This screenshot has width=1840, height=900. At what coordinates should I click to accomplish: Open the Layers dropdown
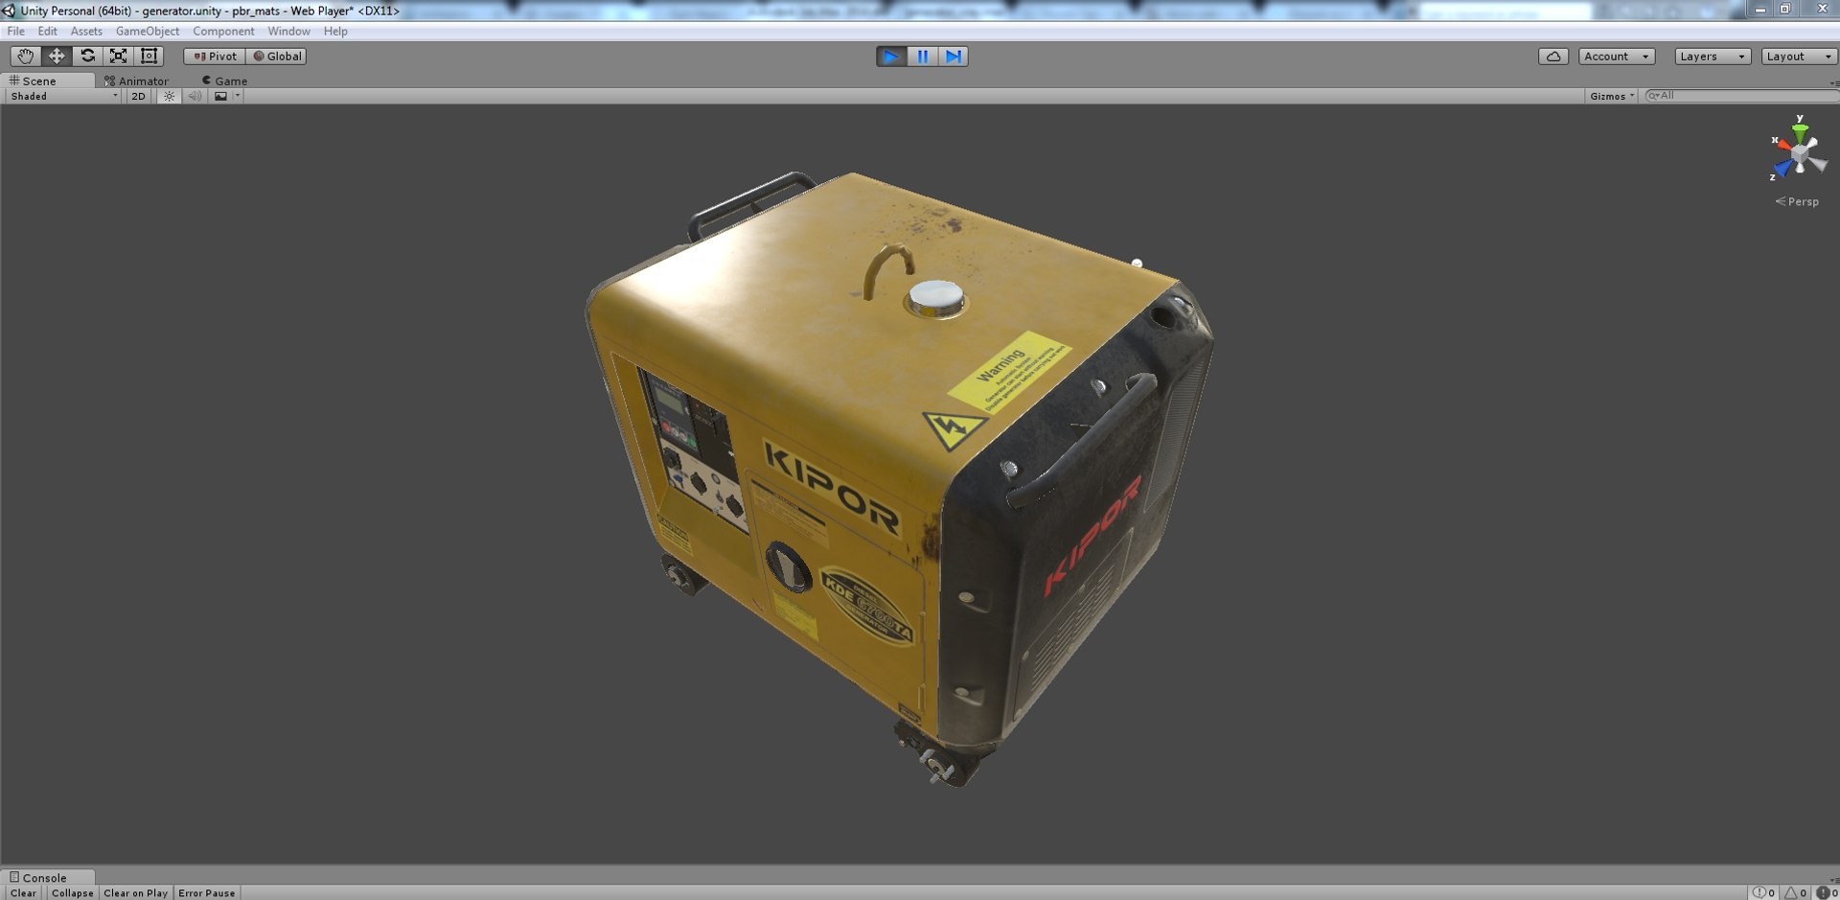(x=1713, y=57)
